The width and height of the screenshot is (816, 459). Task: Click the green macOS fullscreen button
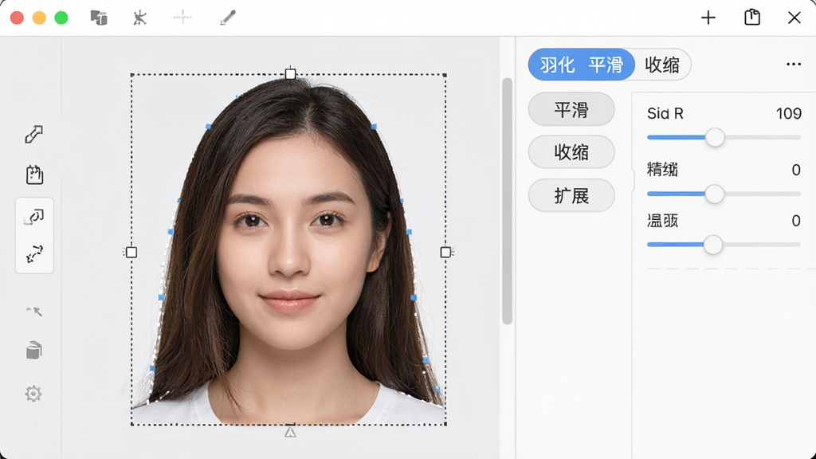pos(61,18)
